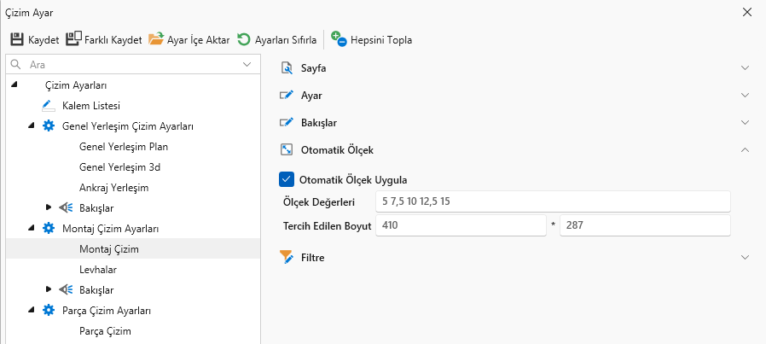Click the Filtre funnel icon
766x344 pixels.
tap(287, 257)
